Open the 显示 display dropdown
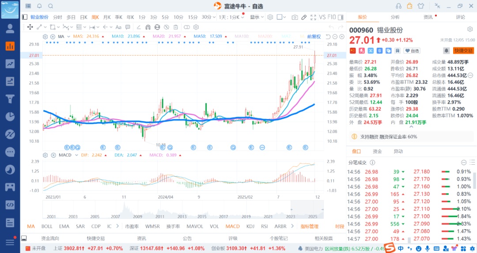The image size is (477, 253). pos(257,17)
